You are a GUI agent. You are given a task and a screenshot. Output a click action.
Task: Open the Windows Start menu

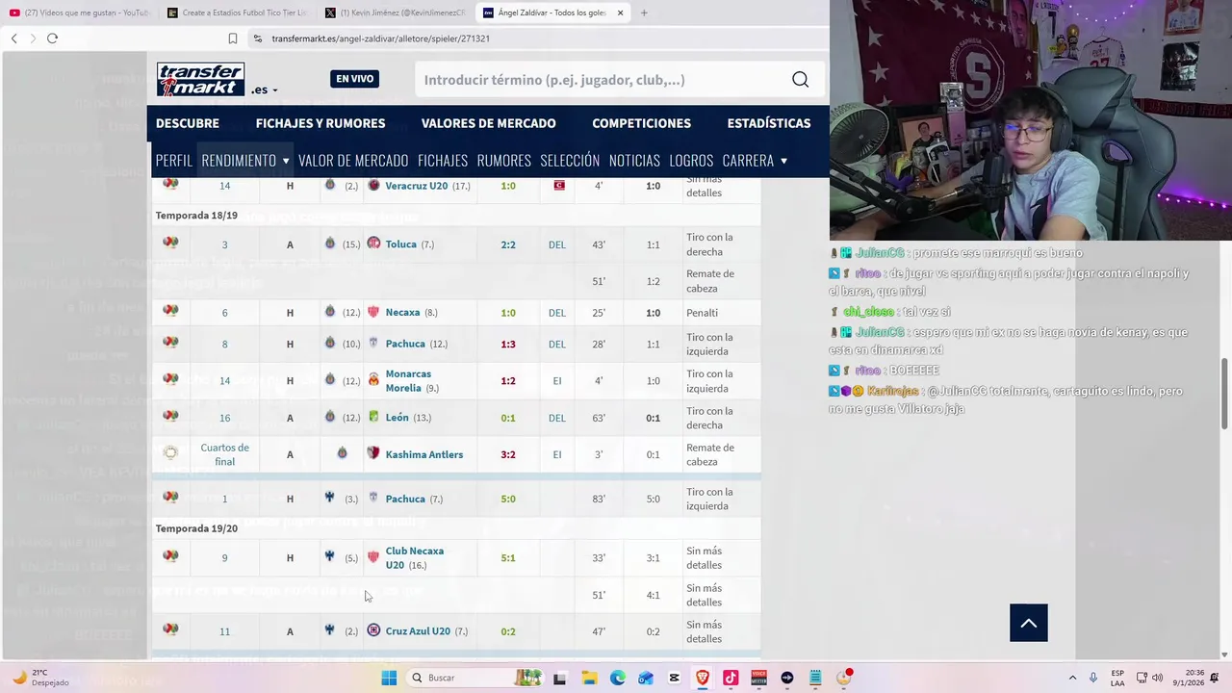(389, 678)
